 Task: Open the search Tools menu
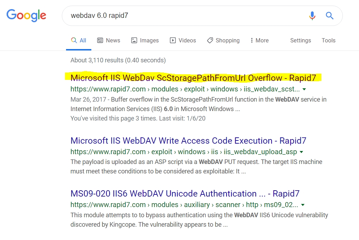(x=328, y=40)
